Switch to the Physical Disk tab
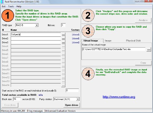Image resolution: width=153 pixels, height=113 pixels. [x=133, y=41]
